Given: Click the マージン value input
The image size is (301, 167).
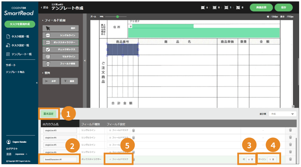Looking at the screenshot, I should coord(272,159).
